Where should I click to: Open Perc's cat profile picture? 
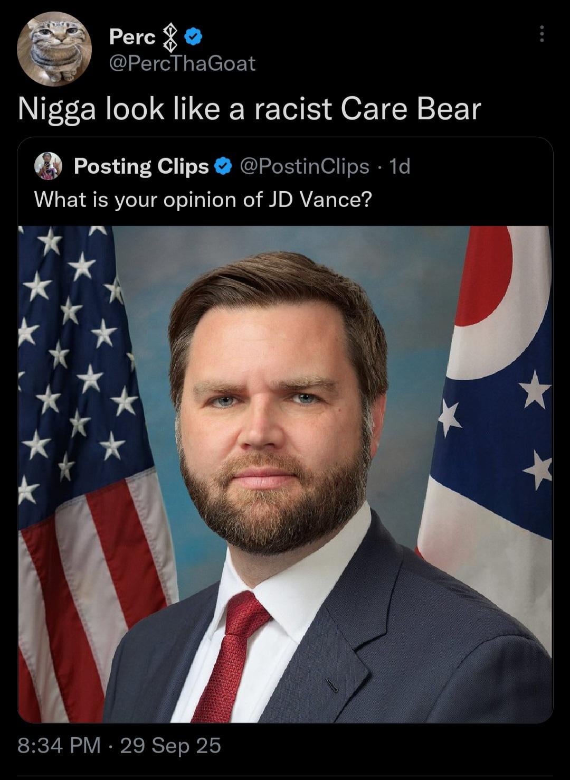pos(54,49)
